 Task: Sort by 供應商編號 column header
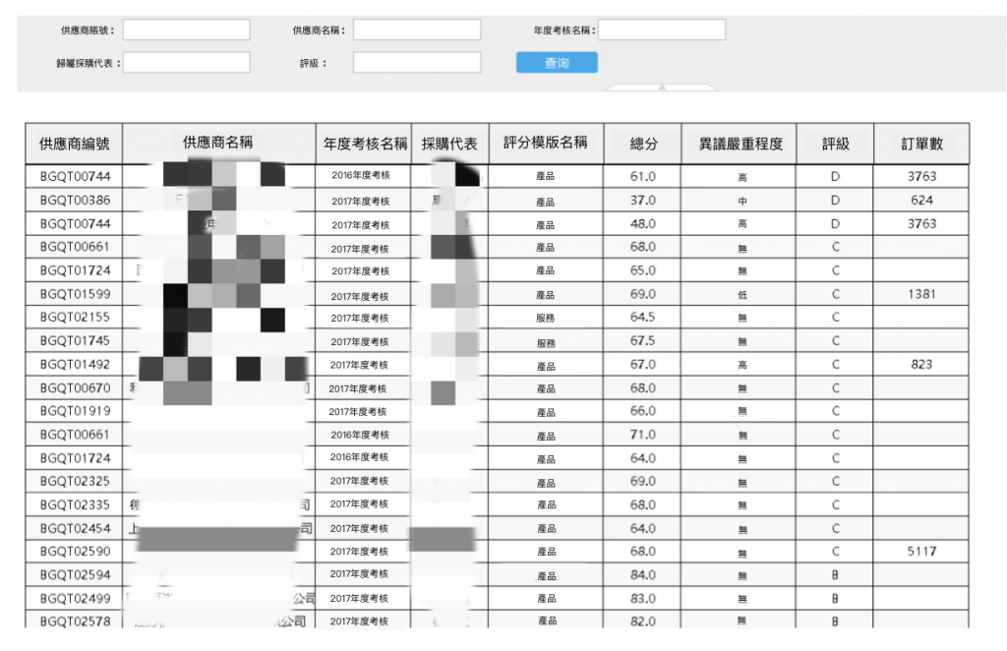coord(75,144)
